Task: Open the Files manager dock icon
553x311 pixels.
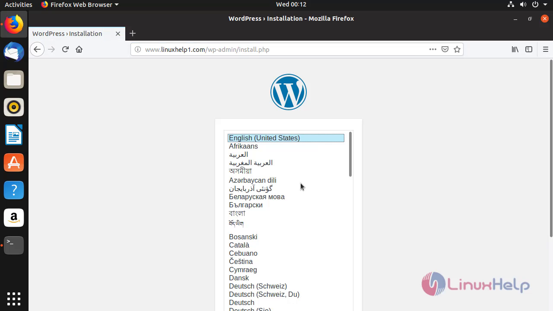Action: click(x=14, y=80)
